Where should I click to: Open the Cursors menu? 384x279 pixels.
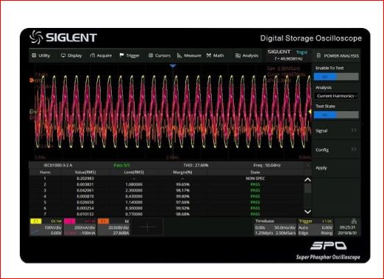(x=159, y=55)
